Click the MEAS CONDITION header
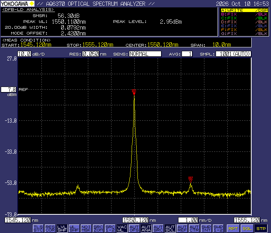 coord(26,40)
